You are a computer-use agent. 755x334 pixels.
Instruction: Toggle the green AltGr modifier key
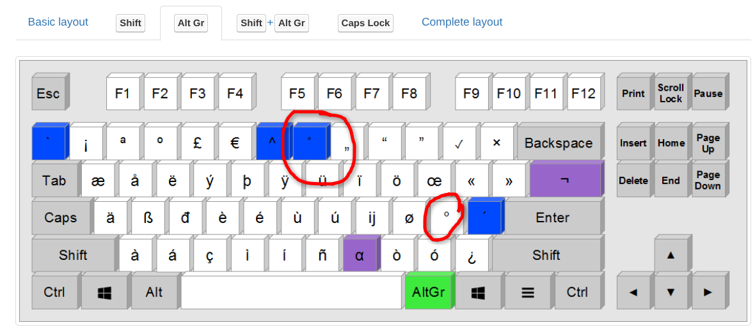point(428,292)
